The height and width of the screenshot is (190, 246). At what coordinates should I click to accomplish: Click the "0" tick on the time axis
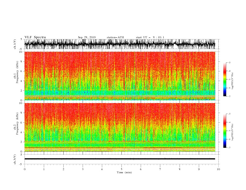tap(25, 169)
